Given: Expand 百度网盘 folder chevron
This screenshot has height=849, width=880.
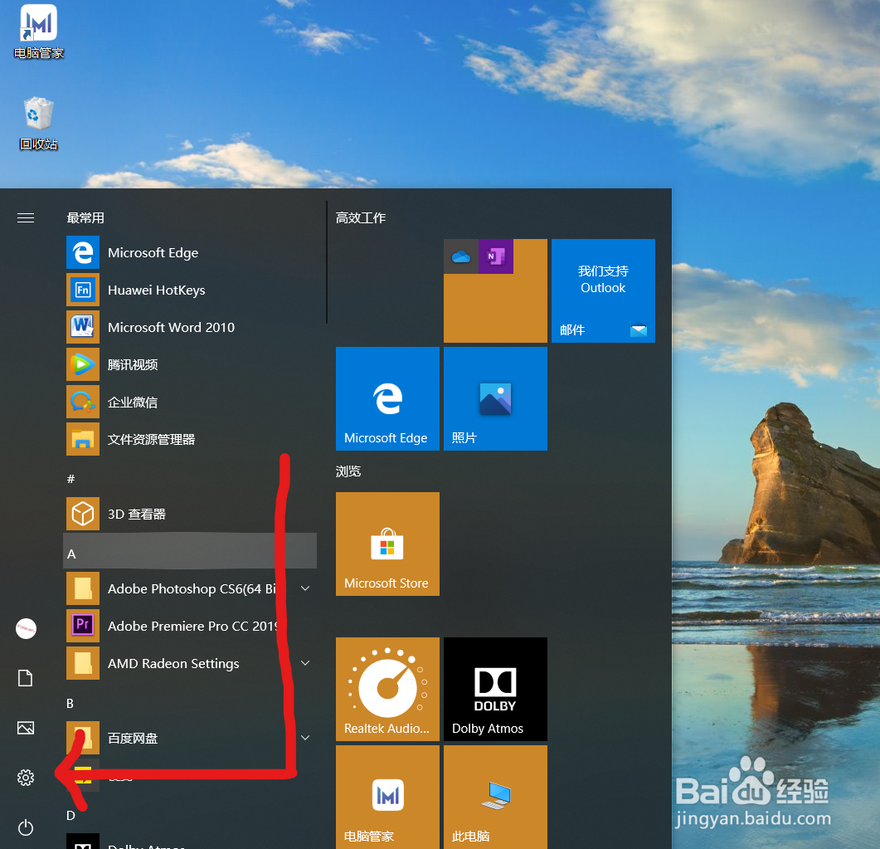Looking at the screenshot, I should coord(305,738).
